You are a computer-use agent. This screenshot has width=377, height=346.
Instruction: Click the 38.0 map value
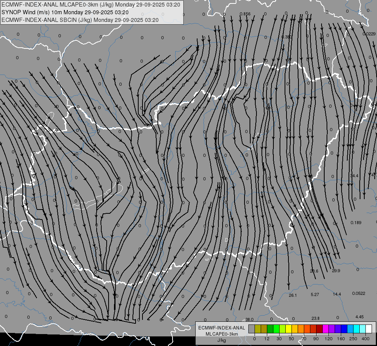(249, 319)
